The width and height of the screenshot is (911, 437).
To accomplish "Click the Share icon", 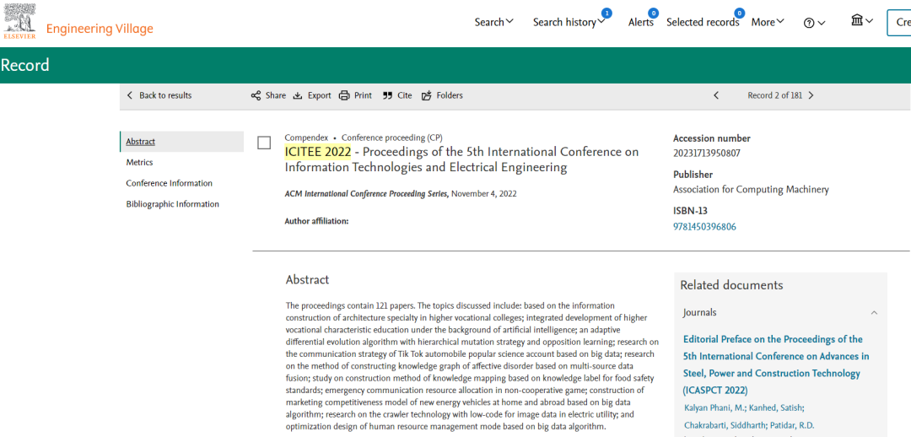I will [x=256, y=95].
